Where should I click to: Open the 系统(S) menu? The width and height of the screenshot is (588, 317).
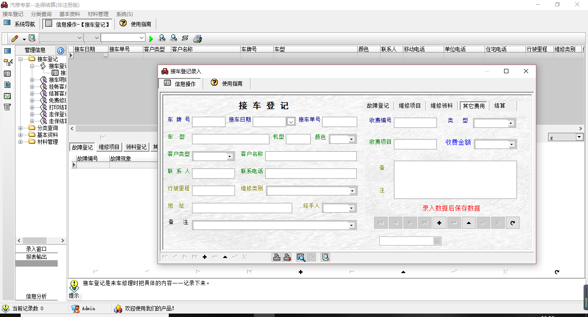124,14
